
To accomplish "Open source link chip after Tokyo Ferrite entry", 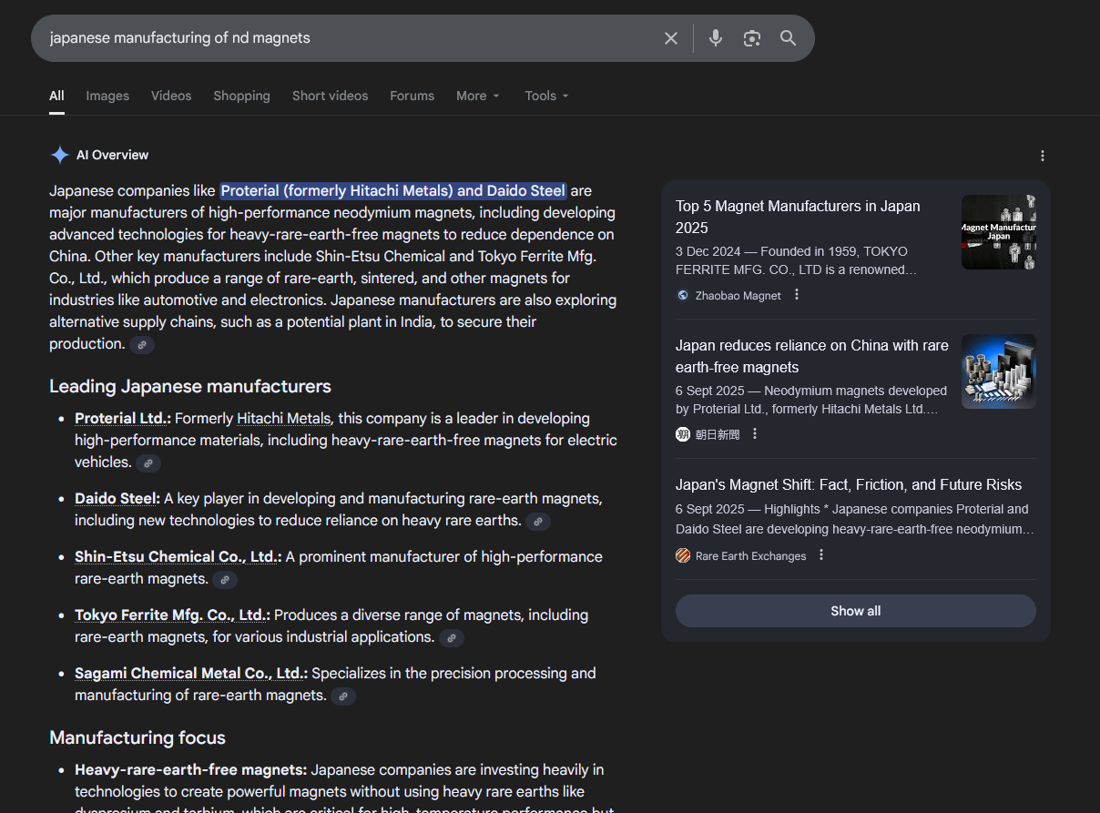I will (x=452, y=638).
